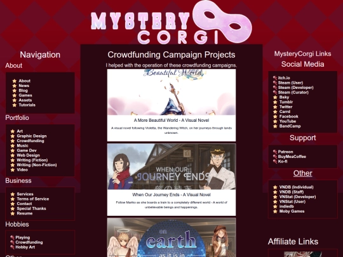This screenshot has width=343, height=257.
Task: View the Terms of Service
Action: point(33,199)
